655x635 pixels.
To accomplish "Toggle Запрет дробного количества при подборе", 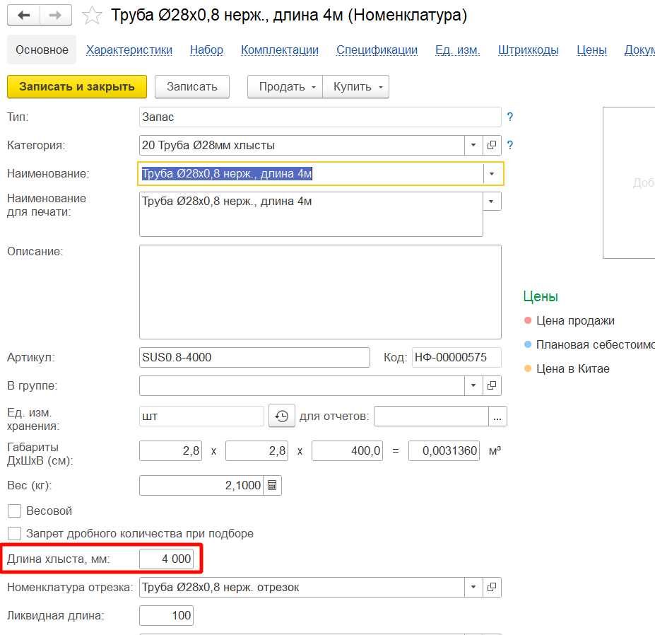I will (14, 533).
